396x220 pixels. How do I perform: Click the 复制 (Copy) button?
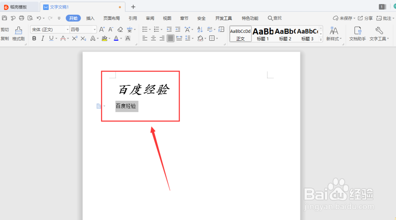(5, 39)
